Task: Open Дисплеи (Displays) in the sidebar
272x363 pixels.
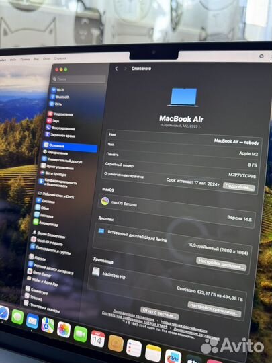Action: [46, 201]
